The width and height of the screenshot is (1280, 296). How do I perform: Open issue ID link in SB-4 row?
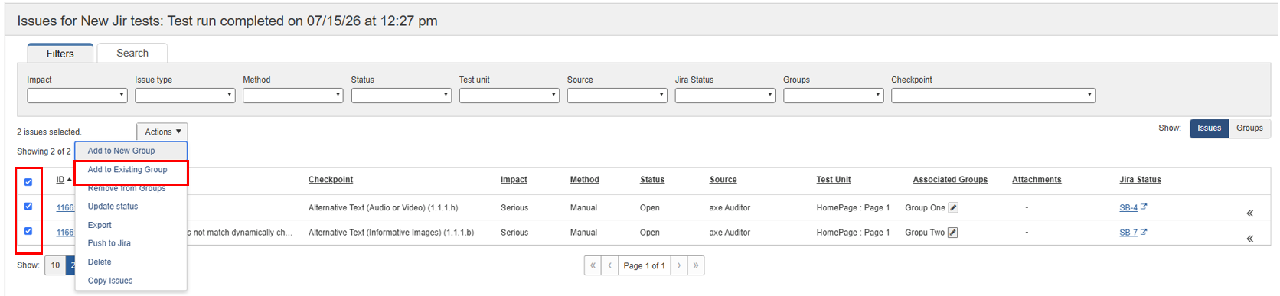click(65, 207)
